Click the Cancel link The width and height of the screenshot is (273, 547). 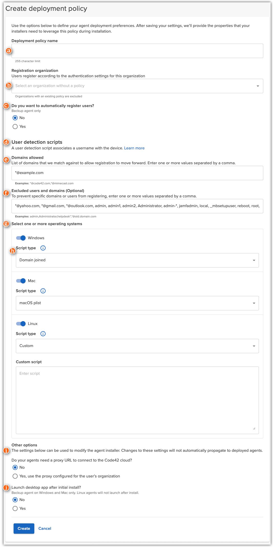[x=45, y=529]
